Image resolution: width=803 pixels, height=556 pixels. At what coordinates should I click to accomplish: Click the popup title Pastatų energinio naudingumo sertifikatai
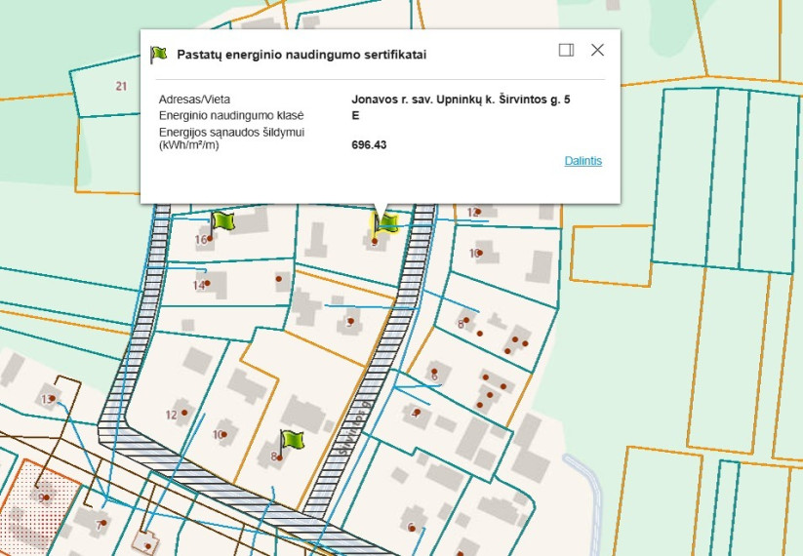click(x=301, y=55)
